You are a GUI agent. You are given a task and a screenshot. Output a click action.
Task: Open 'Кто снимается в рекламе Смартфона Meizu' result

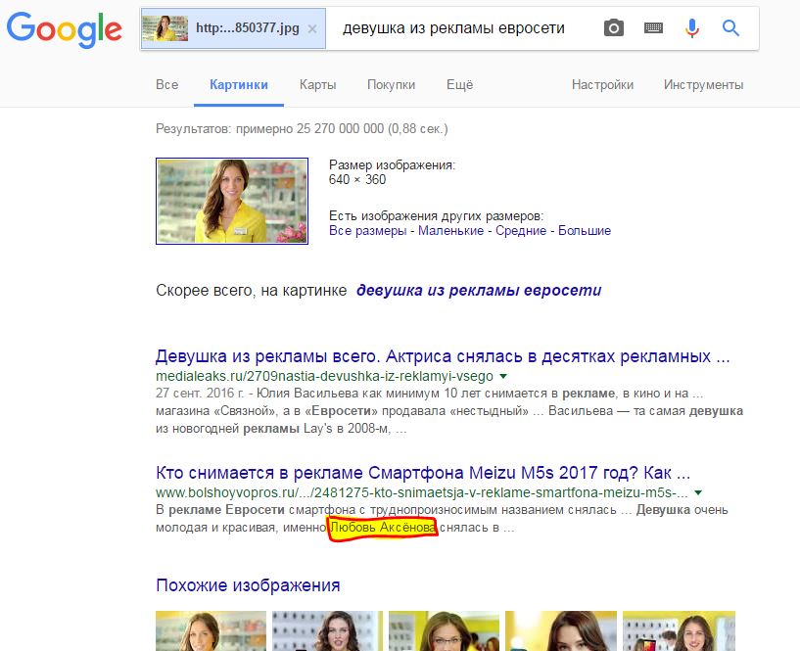click(423, 473)
